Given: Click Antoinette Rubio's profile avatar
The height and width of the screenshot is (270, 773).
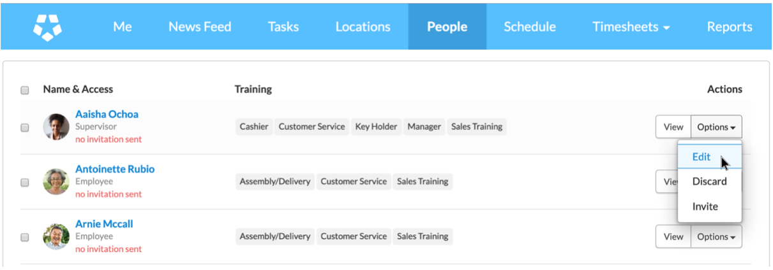Looking at the screenshot, I should (x=56, y=181).
